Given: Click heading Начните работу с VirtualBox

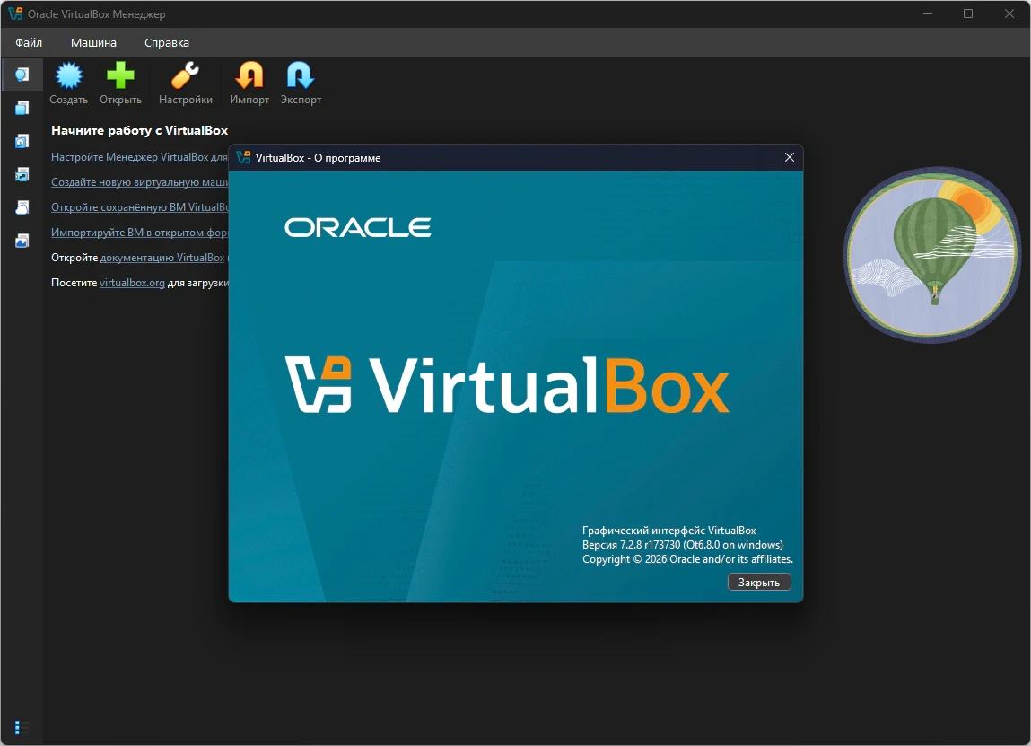Looking at the screenshot, I should point(139,130).
